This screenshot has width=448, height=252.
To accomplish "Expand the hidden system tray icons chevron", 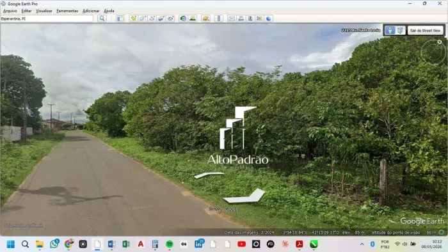I will 362,244.
